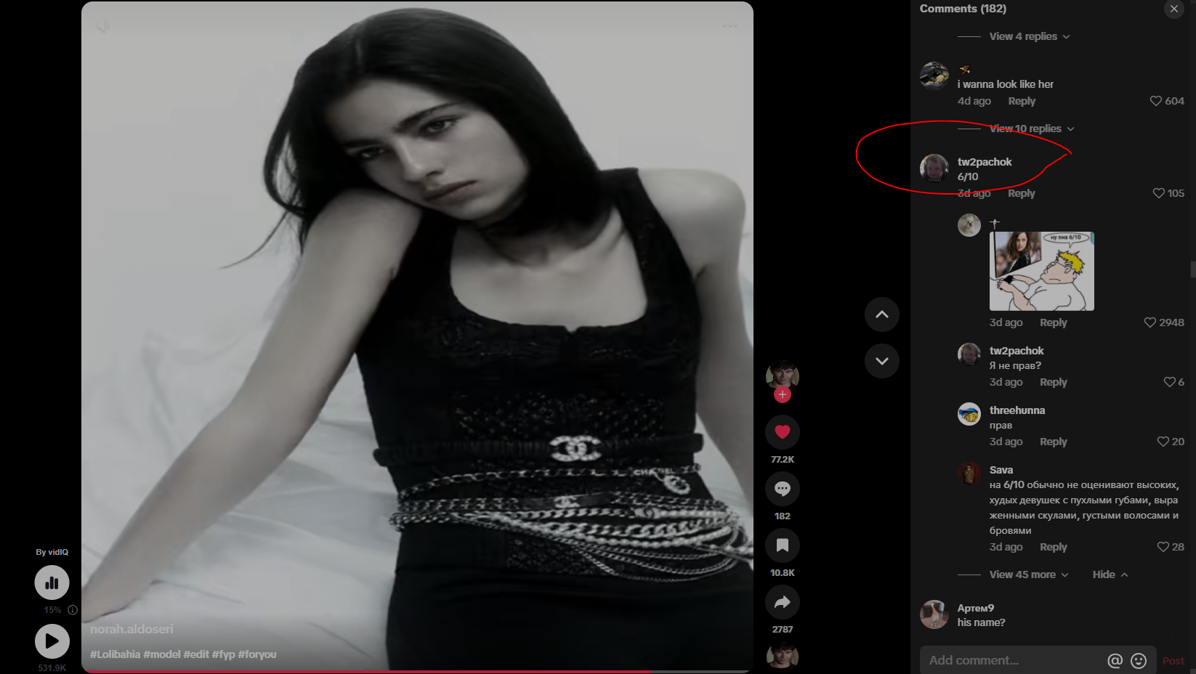Like the Sava comment with 28 likes
1196x674 pixels.
[x=1163, y=547]
